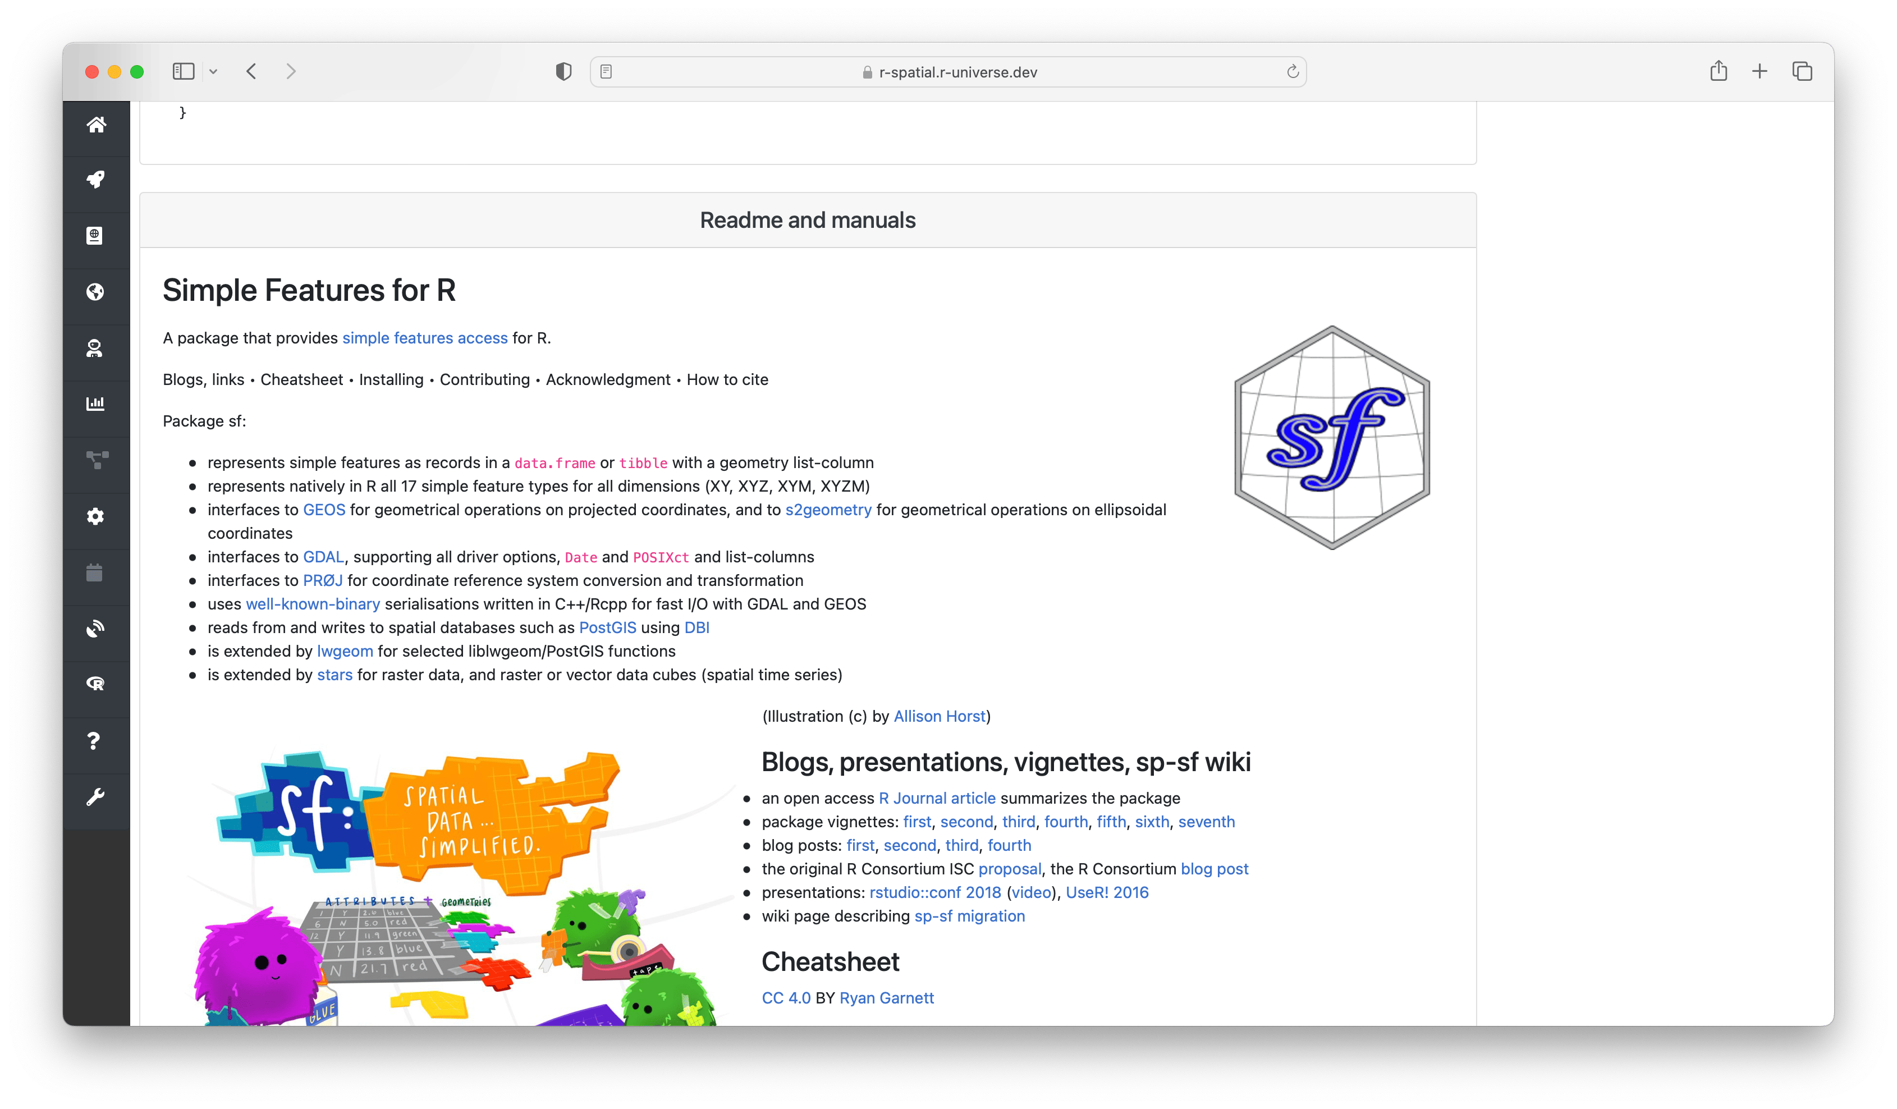Click the gear settings sidebar icon

click(x=95, y=516)
